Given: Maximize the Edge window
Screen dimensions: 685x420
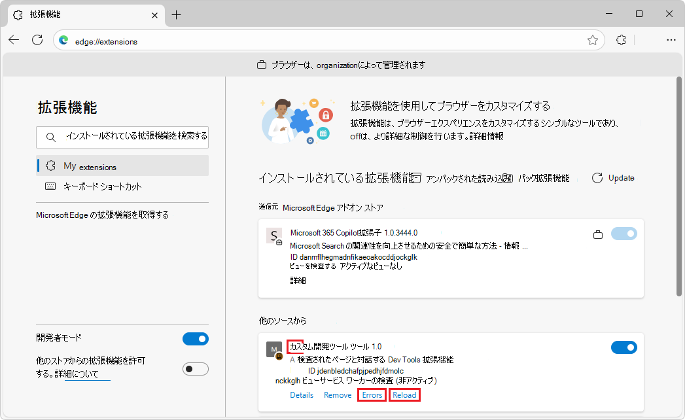Looking at the screenshot, I should pos(639,14).
